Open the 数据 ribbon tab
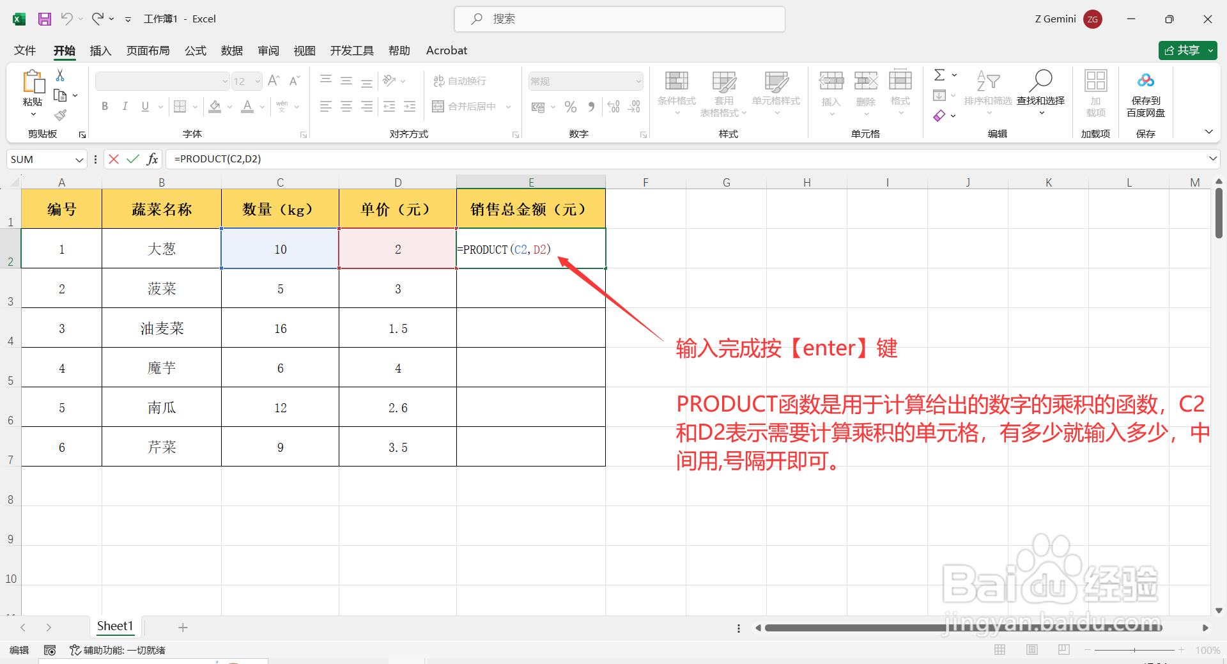This screenshot has width=1227, height=664. pos(231,50)
